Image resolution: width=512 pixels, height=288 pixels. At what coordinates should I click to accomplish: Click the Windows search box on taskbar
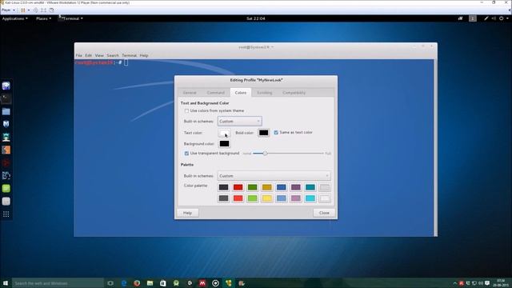58,283
